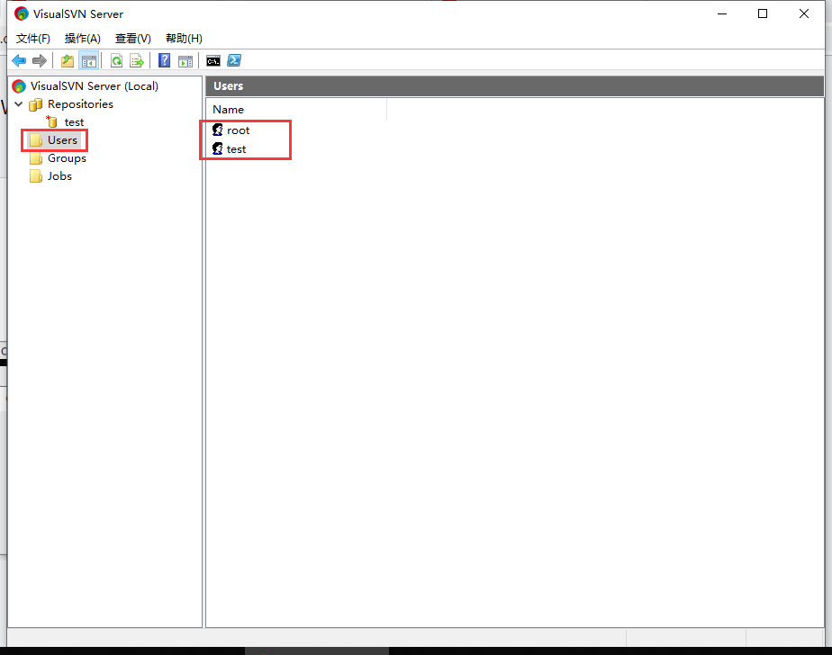Minimize the VisualSVN Server window
This screenshot has height=655, width=832.
pos(721,13)
